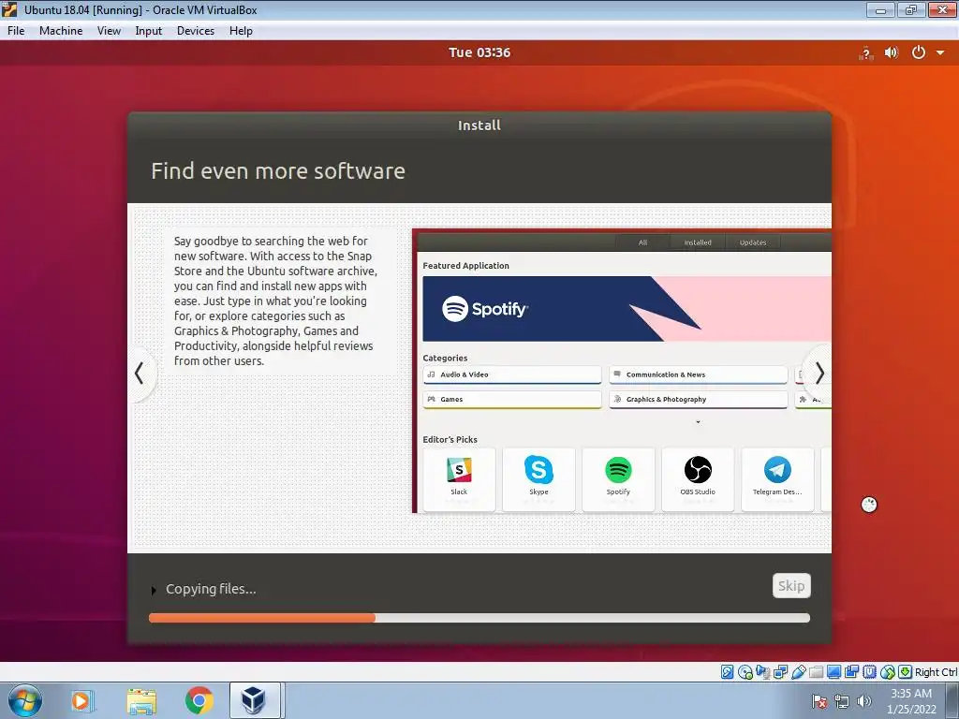Click the Audio & Video category

coord(512,374)
